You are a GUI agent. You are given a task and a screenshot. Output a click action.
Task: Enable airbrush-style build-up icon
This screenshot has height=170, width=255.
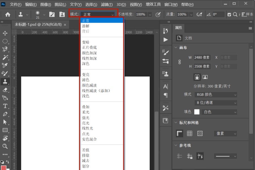coord(199,14)
